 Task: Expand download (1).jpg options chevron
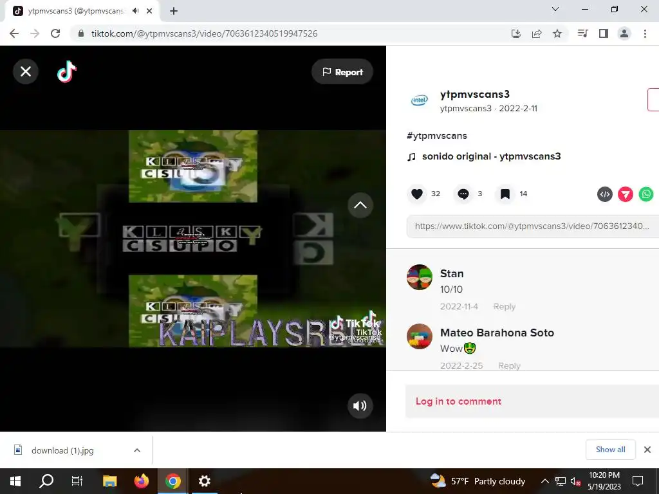point(137,450)
